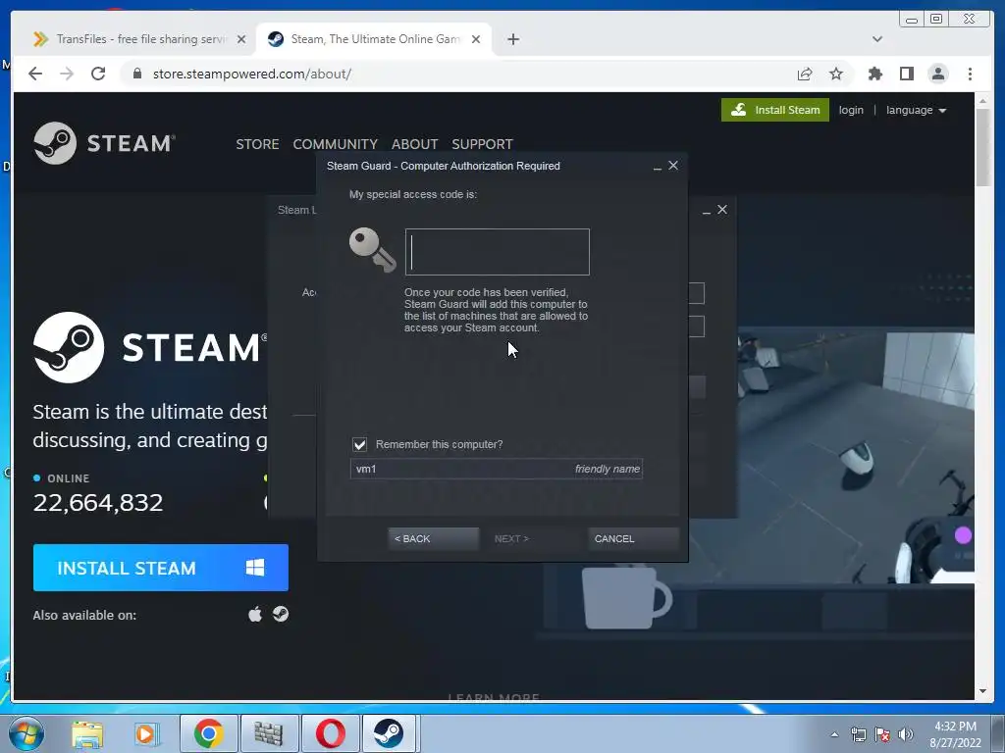Expand the language dropdown
The height and width of the screenshot is (753, 1005).
tap(916, 110)
